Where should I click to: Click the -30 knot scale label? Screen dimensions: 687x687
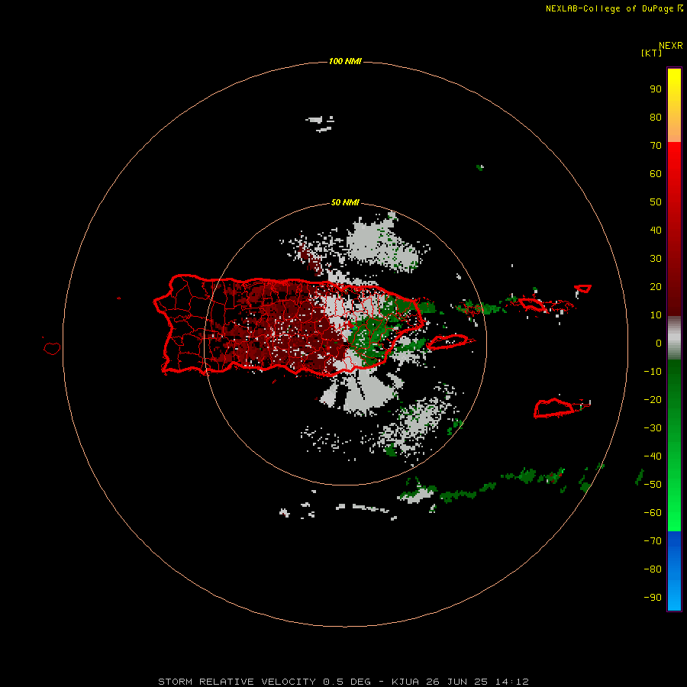pyautogui.click(x=653, y=427)
